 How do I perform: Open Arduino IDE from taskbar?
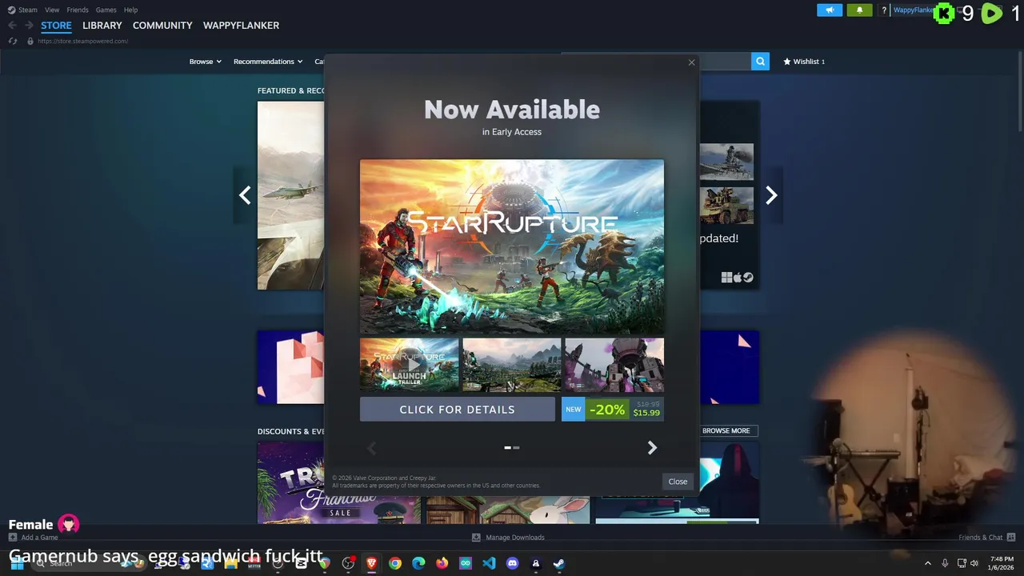466,563
